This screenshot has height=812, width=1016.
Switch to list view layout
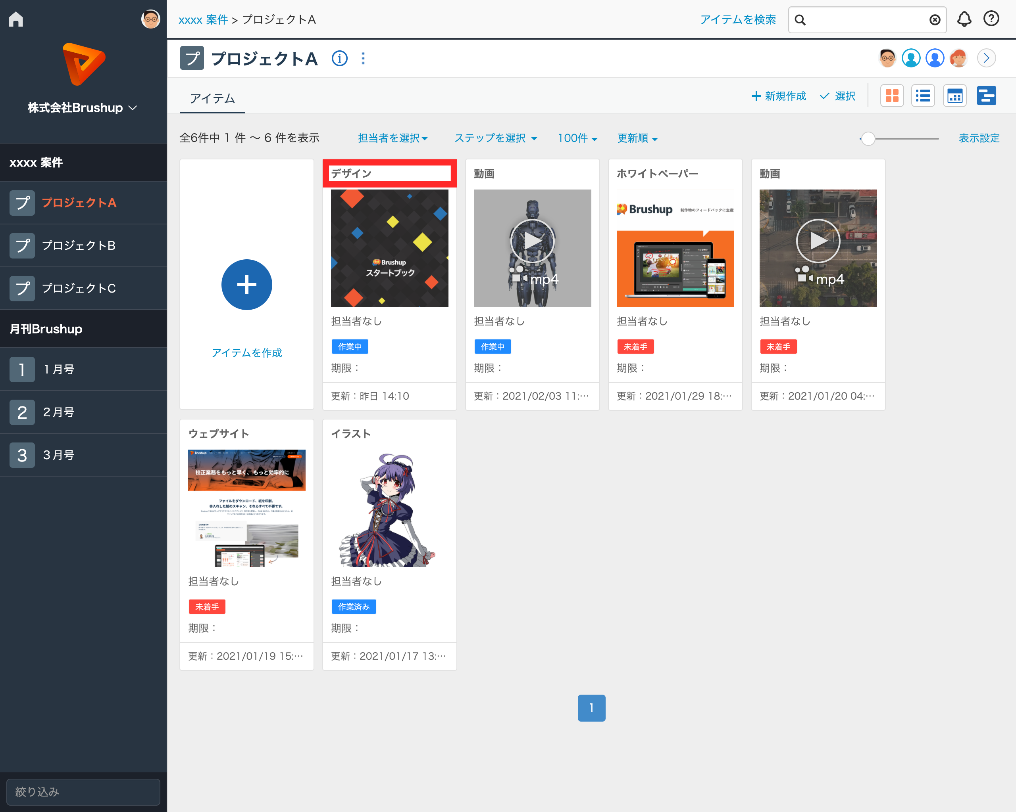(x=923, y=96)
